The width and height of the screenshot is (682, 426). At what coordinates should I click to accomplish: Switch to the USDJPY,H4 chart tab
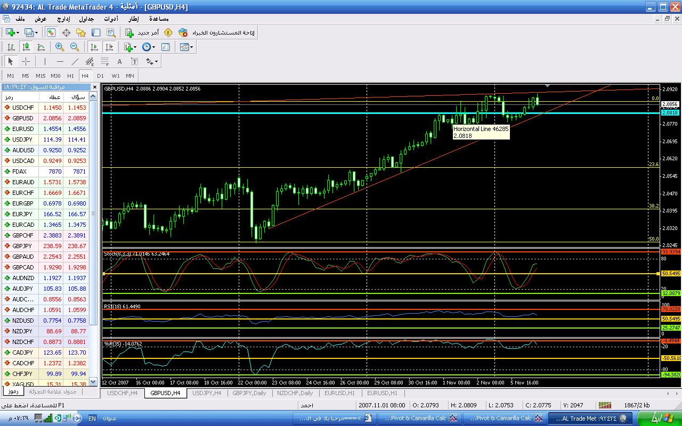206,393
